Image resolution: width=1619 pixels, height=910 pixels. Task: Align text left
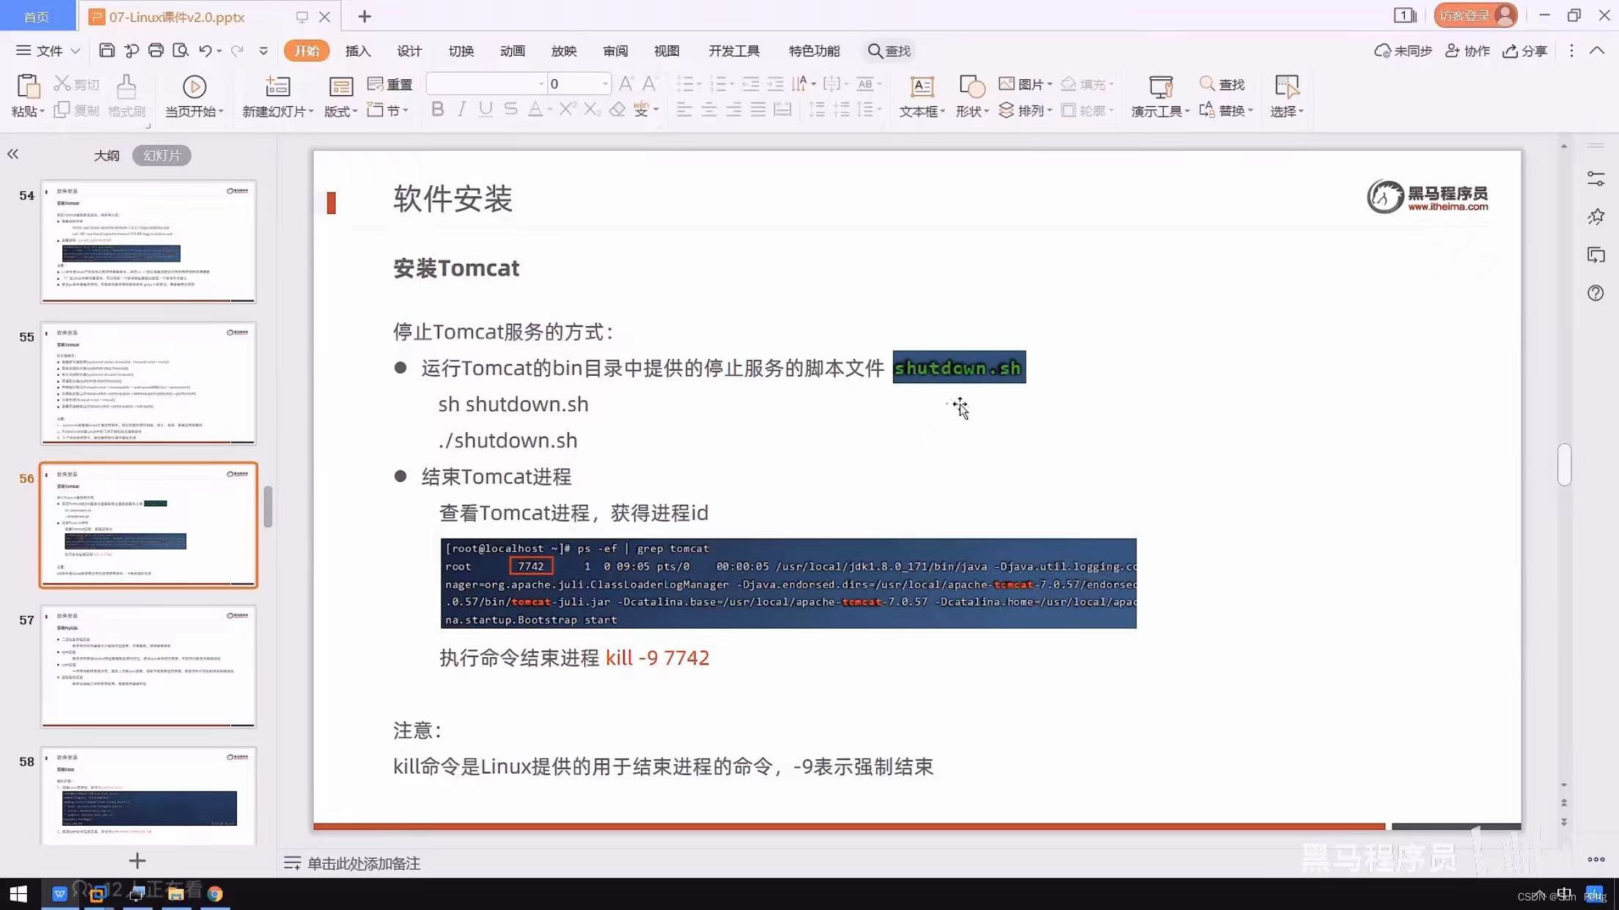pyautogui.click(x=684, y=110)
